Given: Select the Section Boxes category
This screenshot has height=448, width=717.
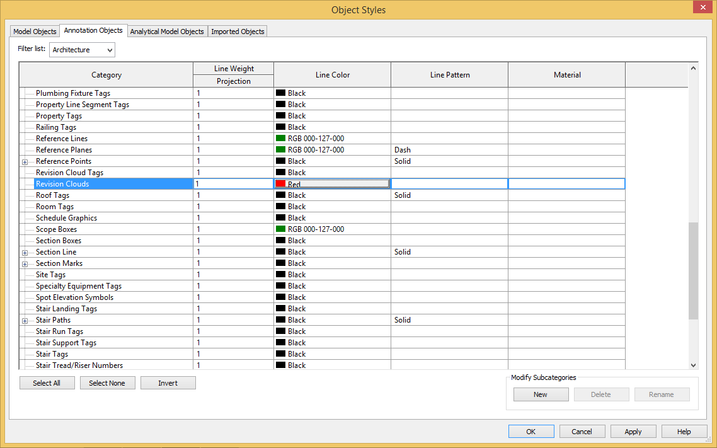Looking at the screenshot, I should [x=59, y=241].
